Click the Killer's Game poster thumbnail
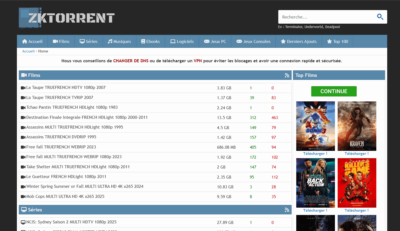This screenshot has height=231, width=400. click(357, 183)
